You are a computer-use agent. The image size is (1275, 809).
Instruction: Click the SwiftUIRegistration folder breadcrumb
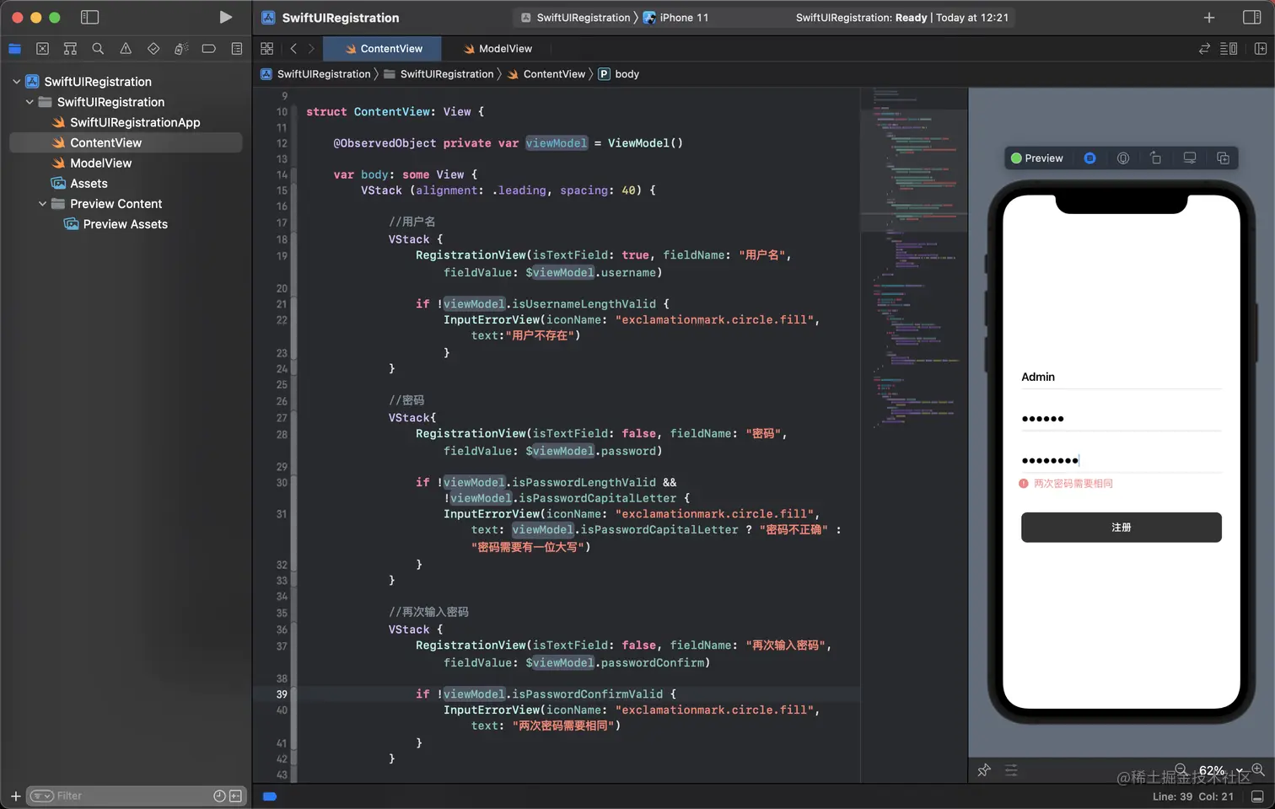pyautogui.click(x=438, y=74)
